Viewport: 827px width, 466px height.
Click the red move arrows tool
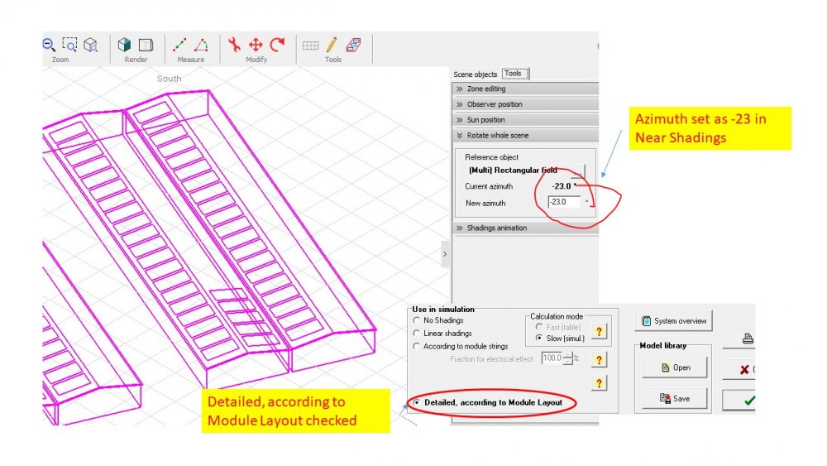(256, 45)
